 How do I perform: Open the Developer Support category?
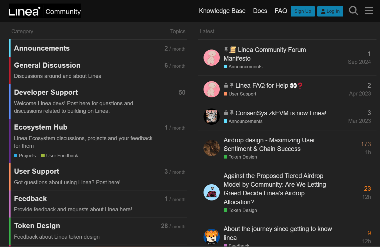(46, 92)
